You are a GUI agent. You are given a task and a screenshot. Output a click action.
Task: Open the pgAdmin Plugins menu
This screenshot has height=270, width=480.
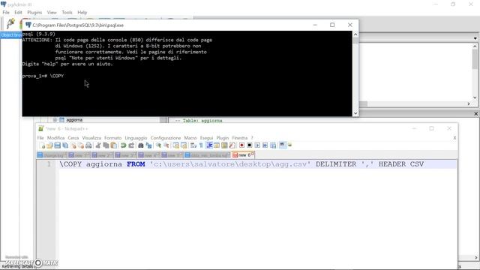click(34, 12)
